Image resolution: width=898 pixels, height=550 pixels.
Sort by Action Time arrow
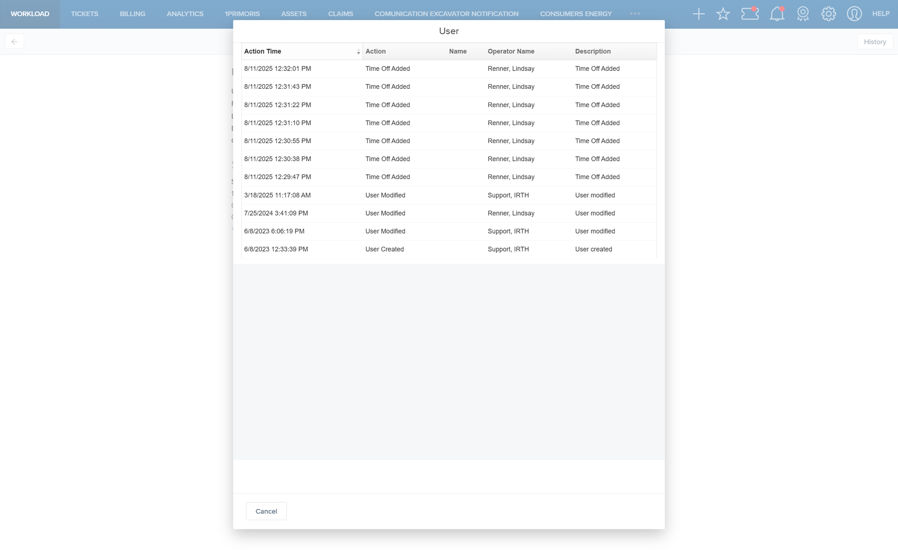click(x=358, y=52)
